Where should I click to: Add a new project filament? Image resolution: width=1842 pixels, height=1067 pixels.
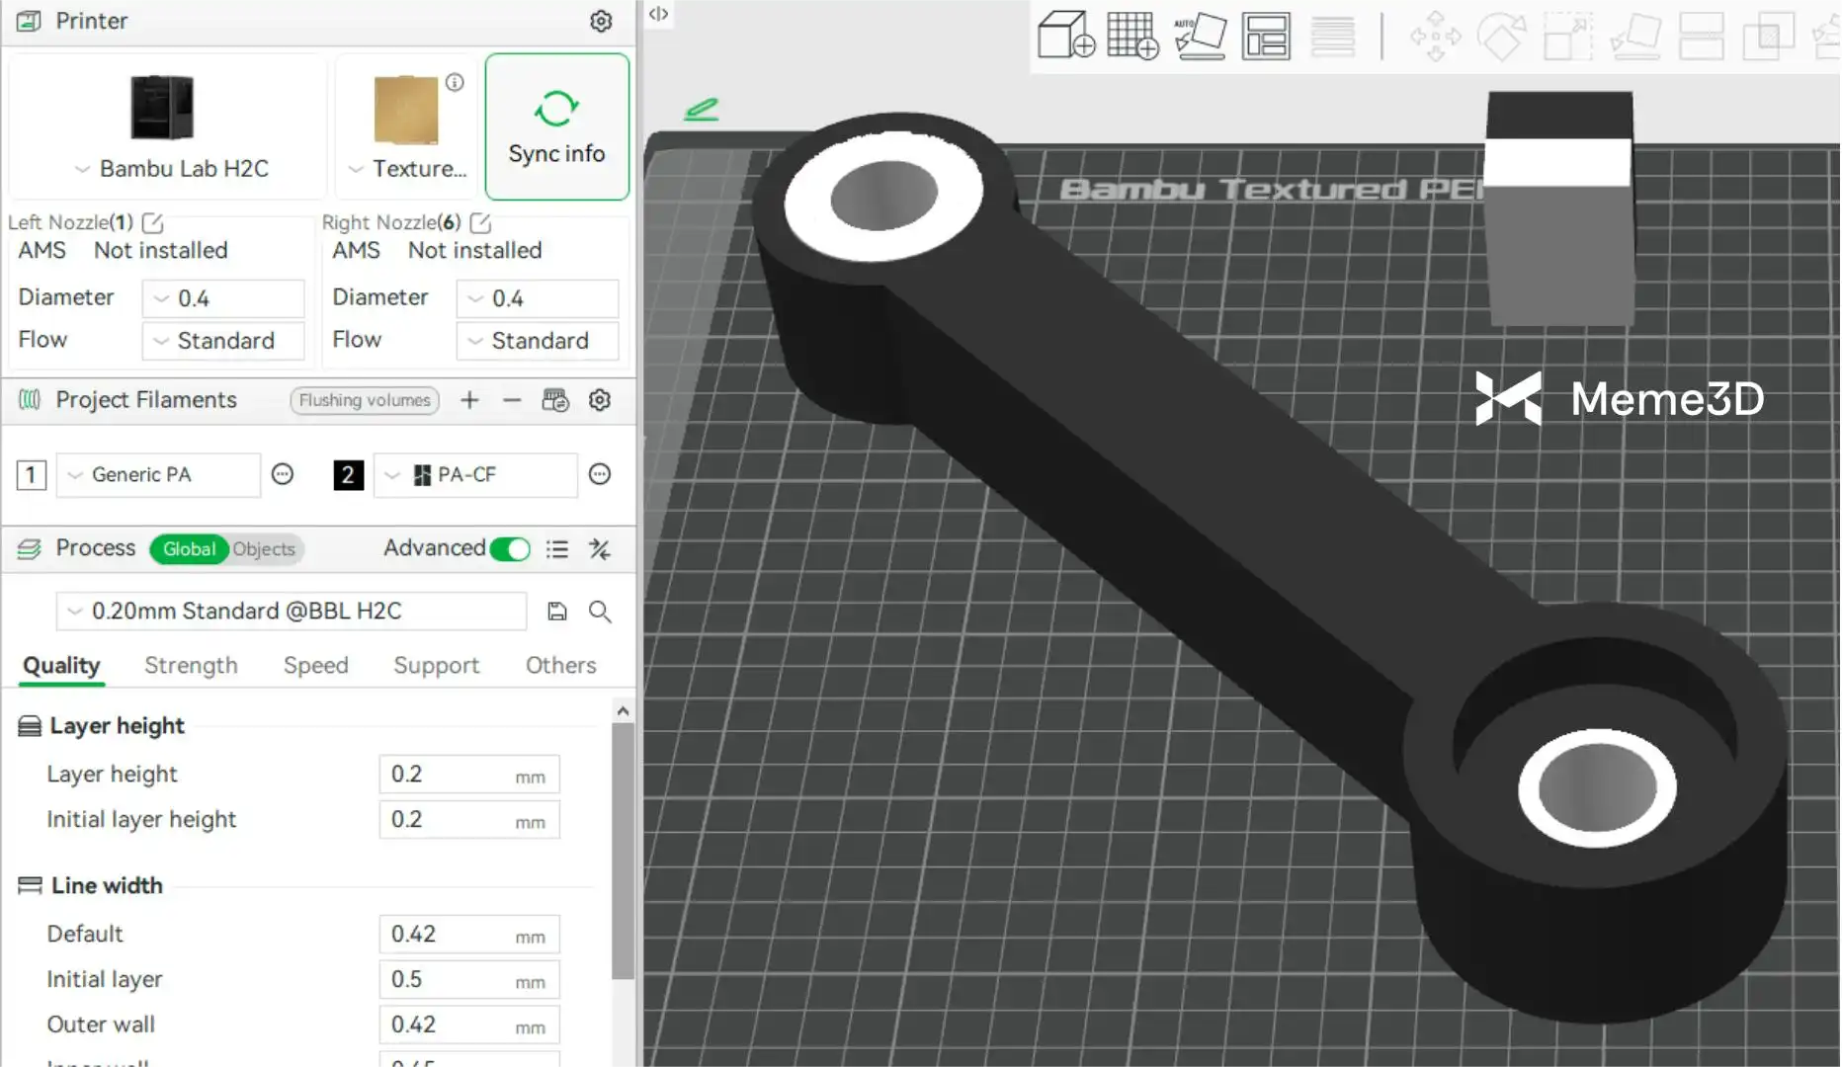point(469,400)
